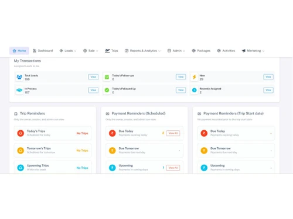This screenshot has width=293, height=219.
Task: Click Due Today rupee icon in Trip Start date reminders
Action: pyautogui.click(x=204, y=133)
